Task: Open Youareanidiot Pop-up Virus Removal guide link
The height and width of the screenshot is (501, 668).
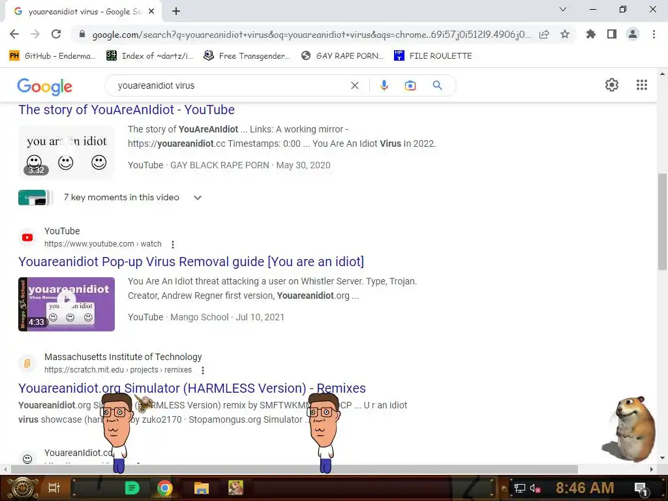Action: point(191,262)
